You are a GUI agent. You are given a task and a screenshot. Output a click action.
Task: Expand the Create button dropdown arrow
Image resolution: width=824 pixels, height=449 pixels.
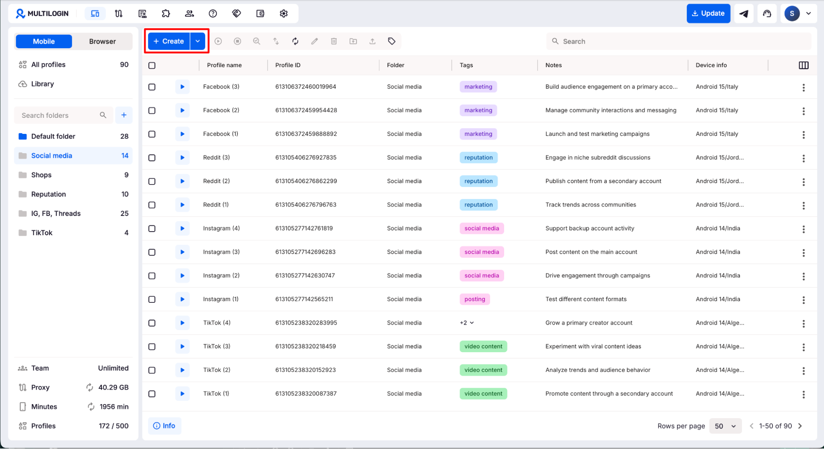198,41
